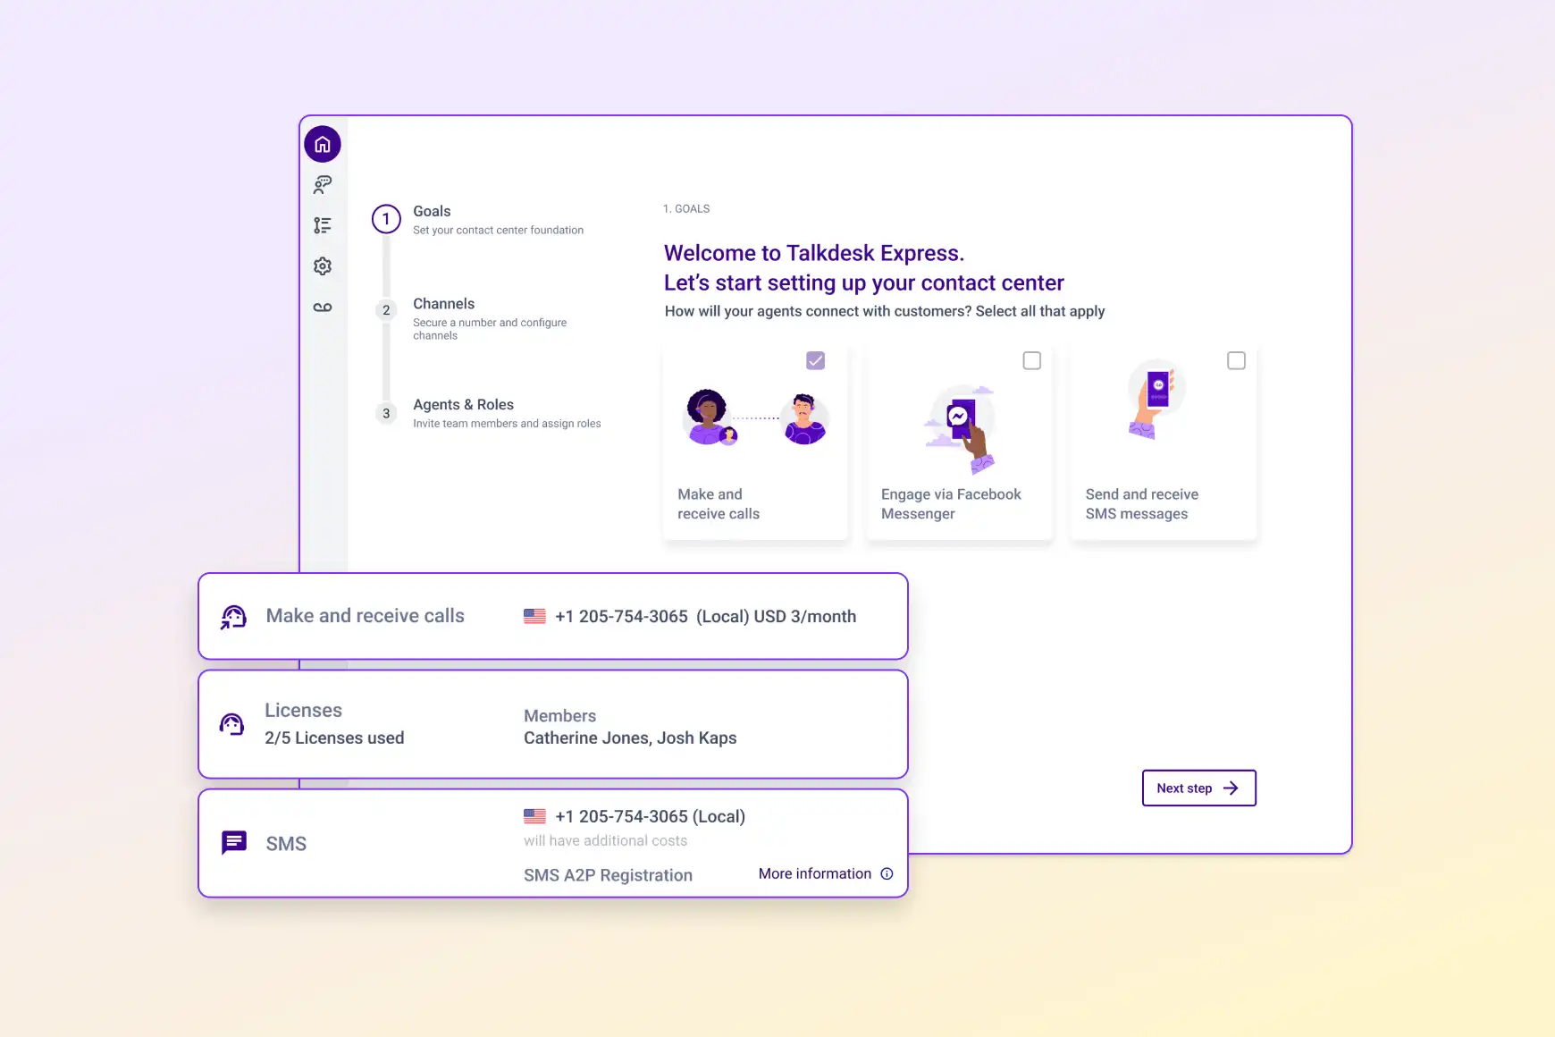Click the 2/5 Licenses used indicator
The width and height of the screenshot is (1555, 1037).
[x=334, y=738]
